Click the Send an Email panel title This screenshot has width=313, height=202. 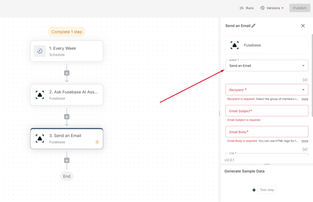pos(238,26)
